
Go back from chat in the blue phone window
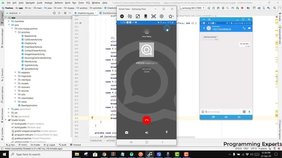click(x=204, y=28)
